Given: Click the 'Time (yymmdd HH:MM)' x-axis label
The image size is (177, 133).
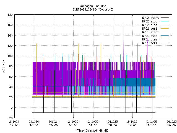Looking at the screenshot, I should coord(93,131).
